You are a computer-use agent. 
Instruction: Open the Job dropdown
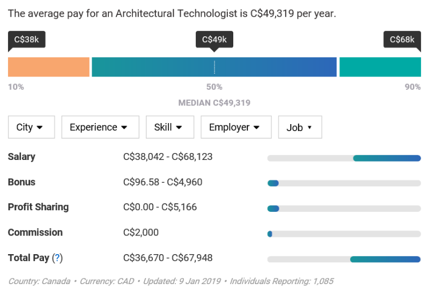click(300, 127)
